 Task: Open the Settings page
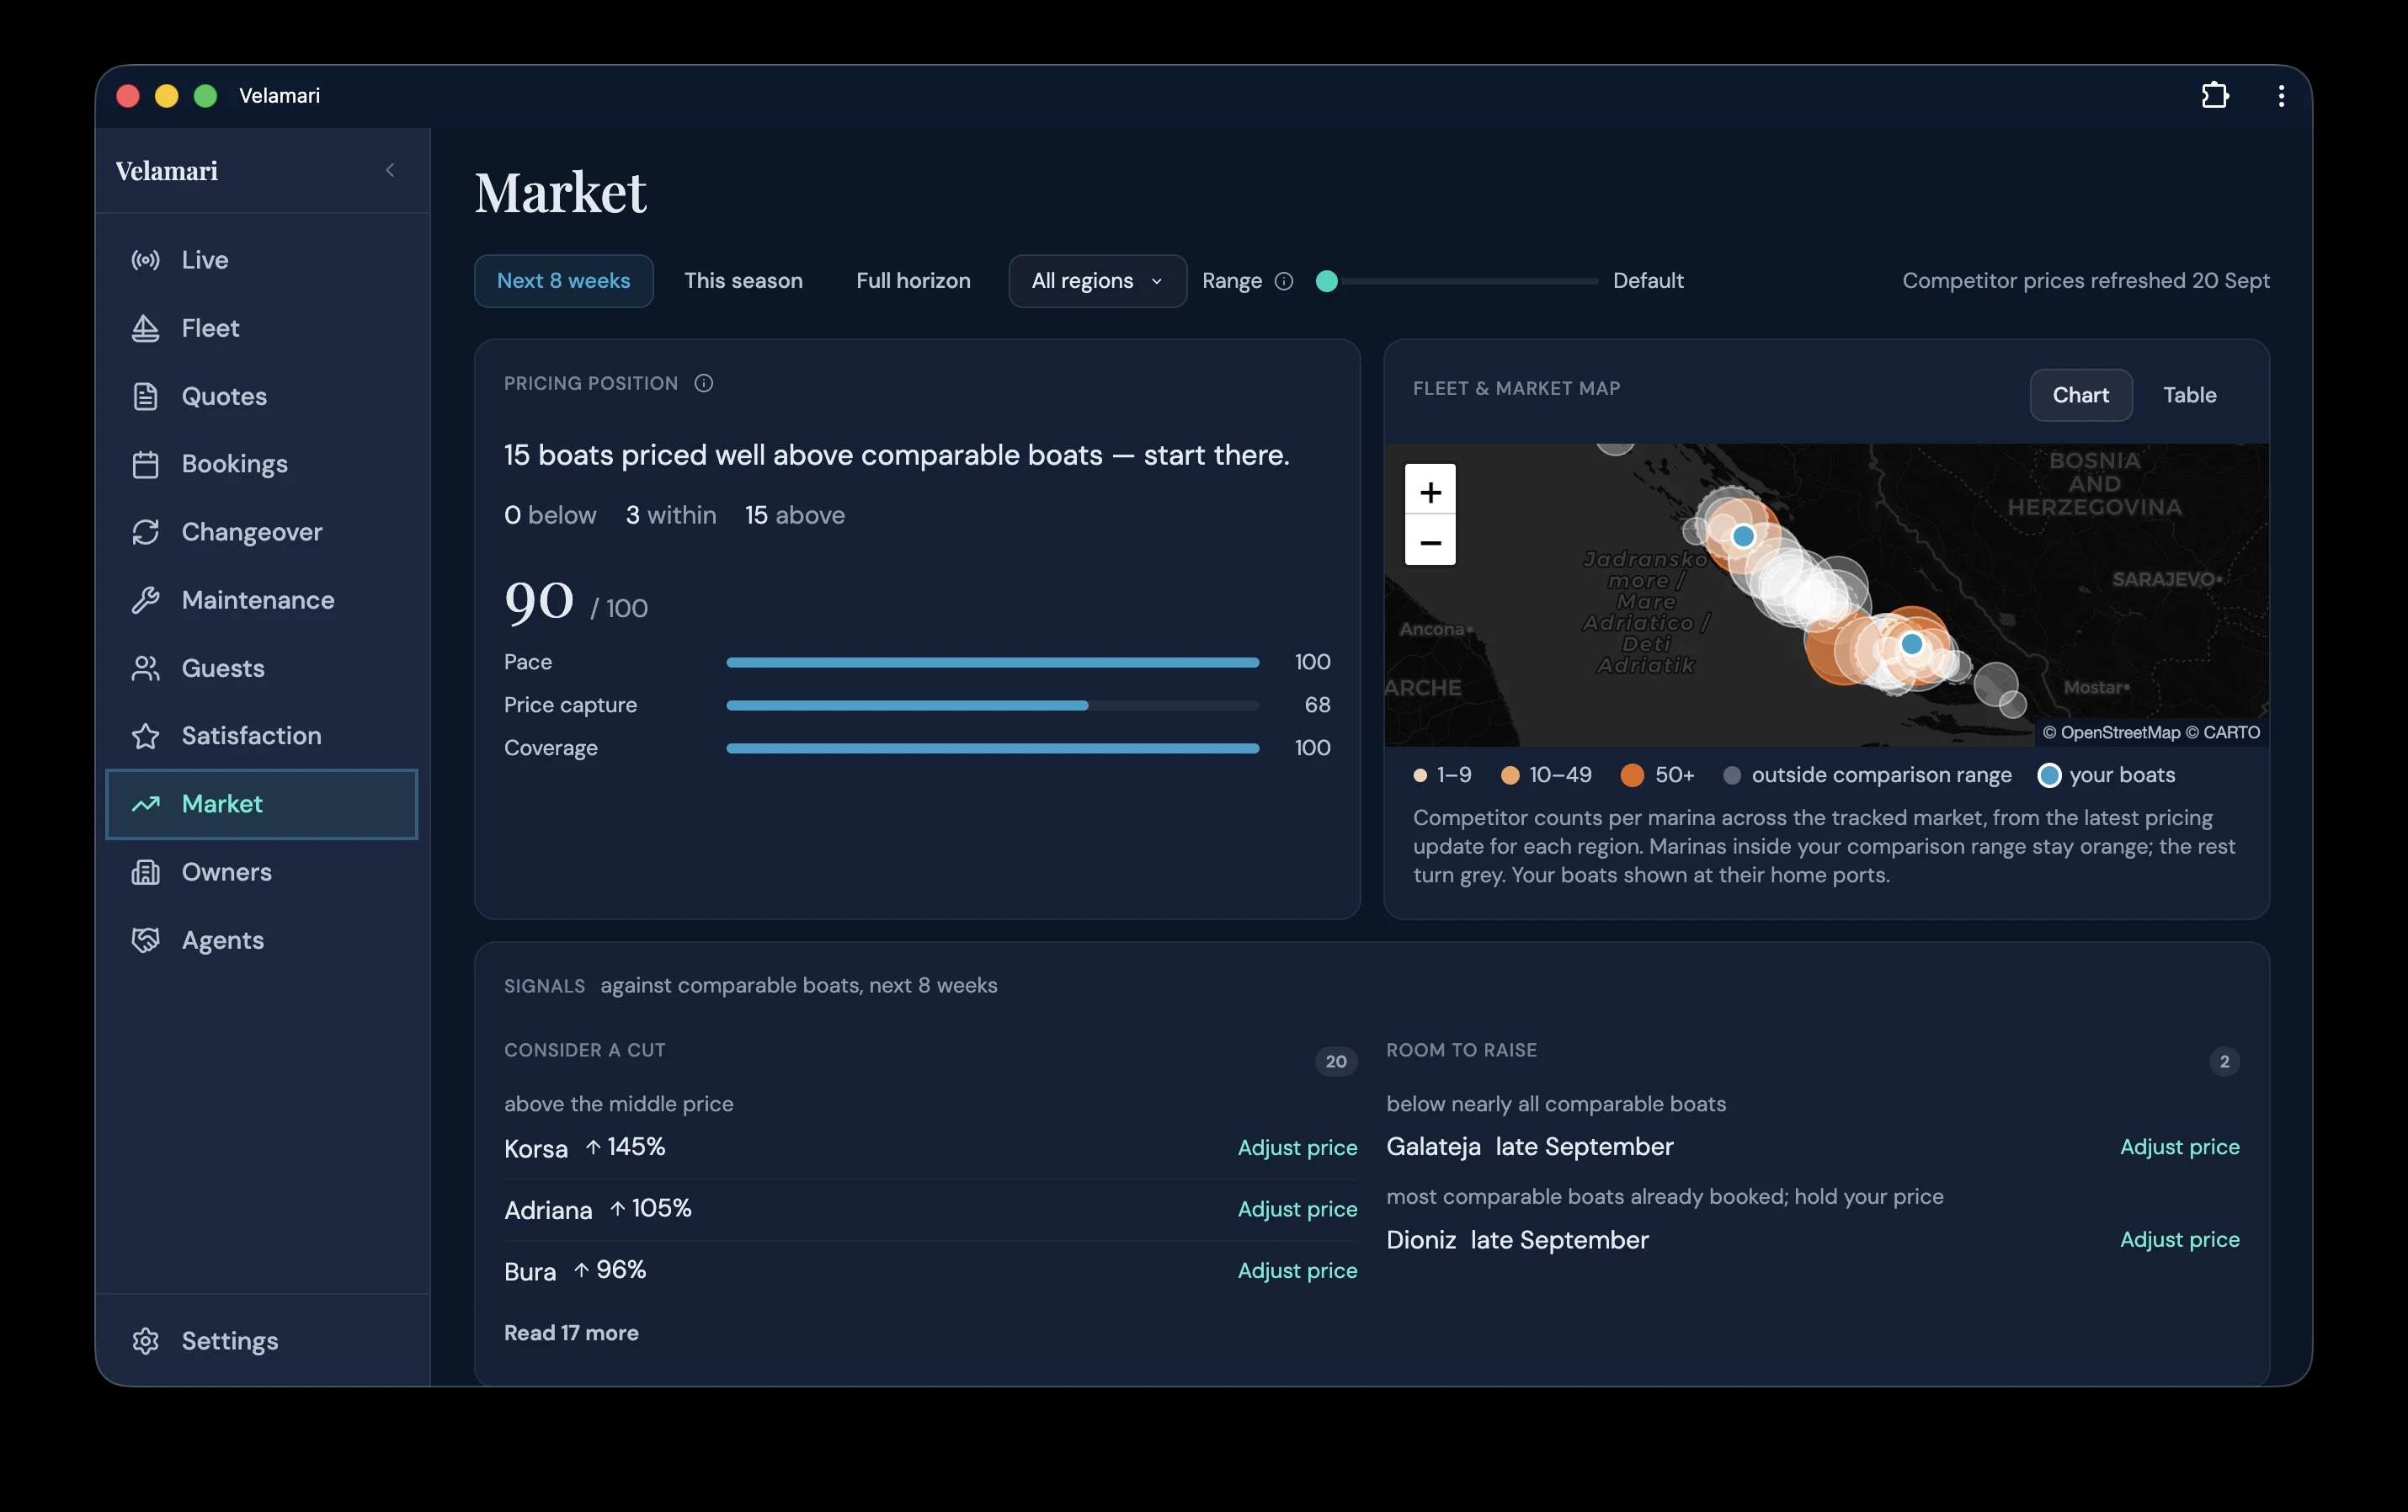[262, 1341]
